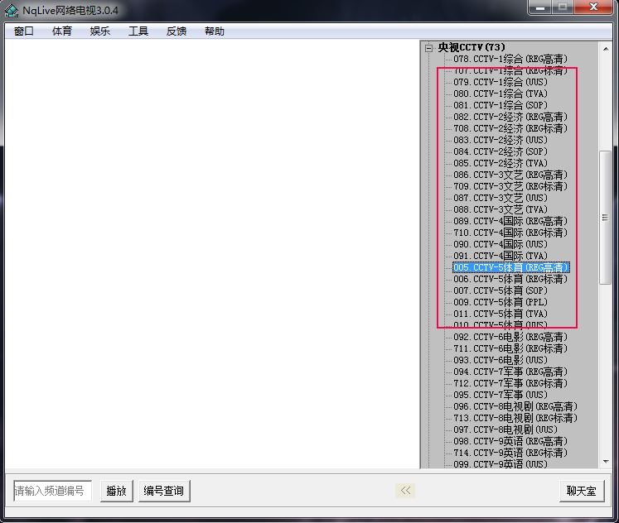Select 006.CCTV-5体育 (REG标清)

click(510, 279)
